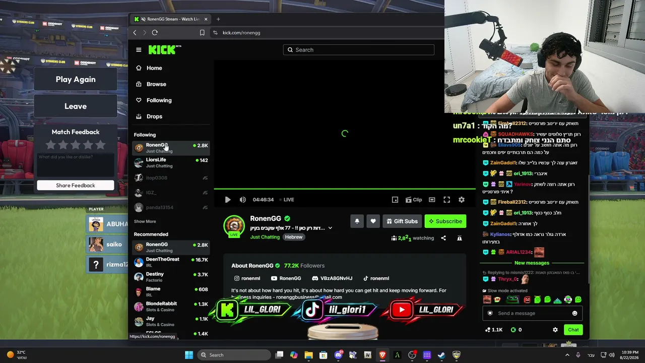Open the Just Chatting category link

point(265,237)
